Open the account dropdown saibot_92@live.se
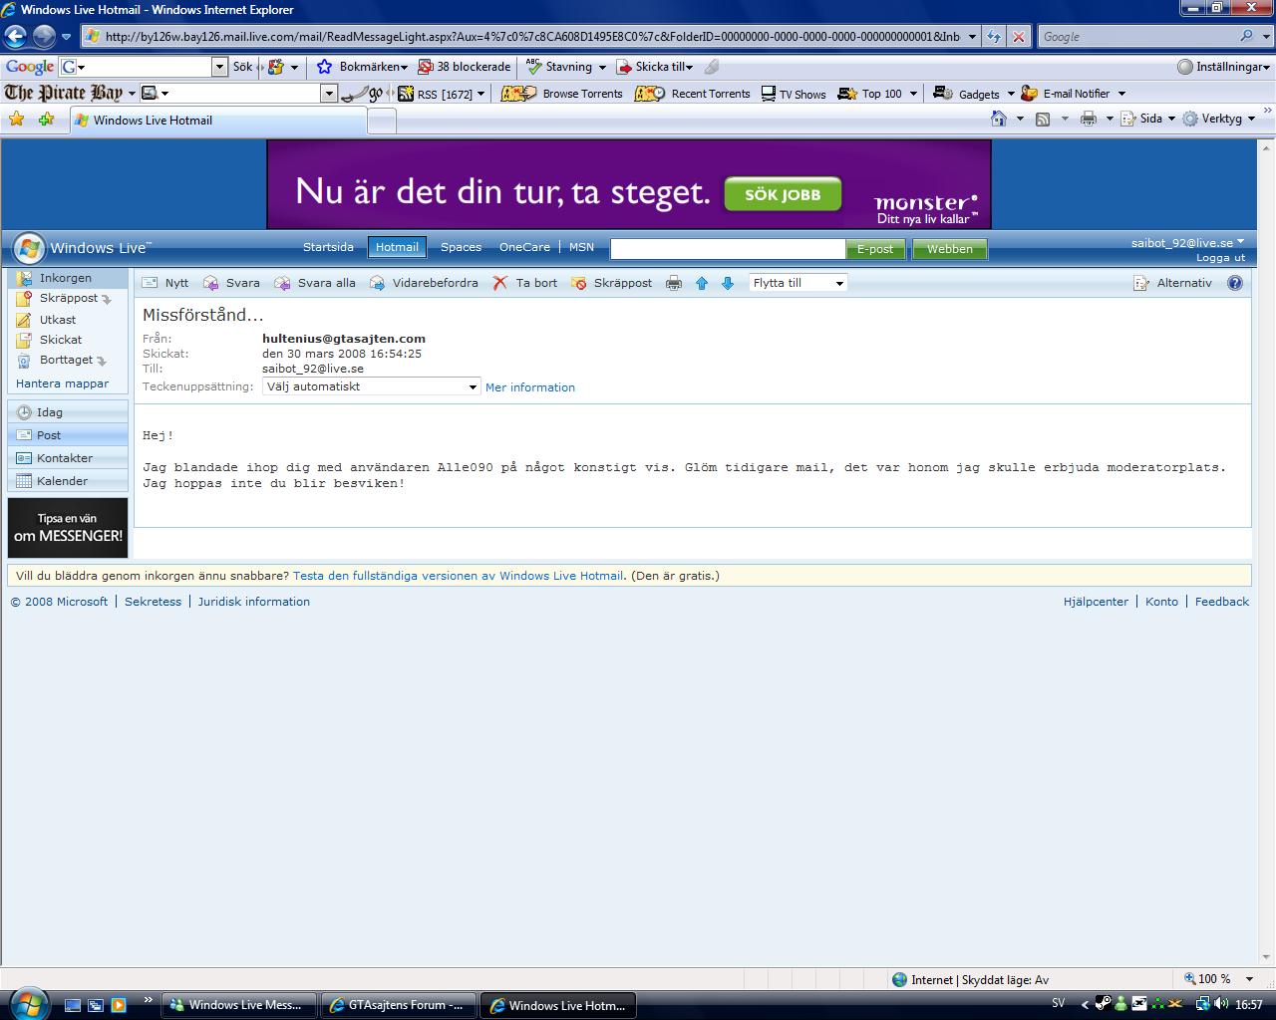 [x=1187, y=242]
